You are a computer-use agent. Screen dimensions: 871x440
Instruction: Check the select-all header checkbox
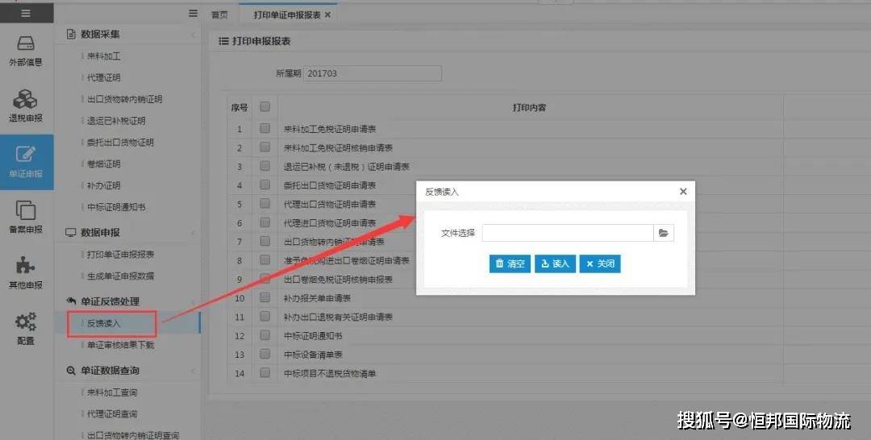coord(265,106)
